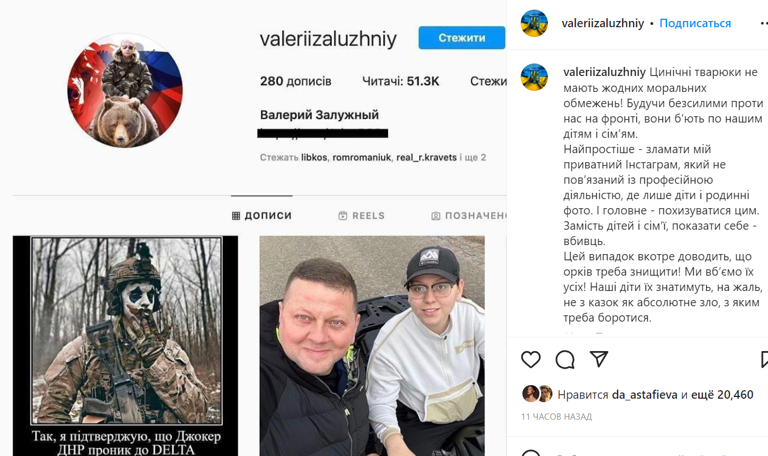Switch to the ДОПИСИ tab
The height and width of the screenshot is (456, 768).
262,216
